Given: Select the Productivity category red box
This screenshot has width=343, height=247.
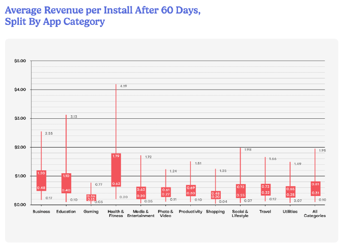Looking at the screenshot, I should tap(190, 190).
